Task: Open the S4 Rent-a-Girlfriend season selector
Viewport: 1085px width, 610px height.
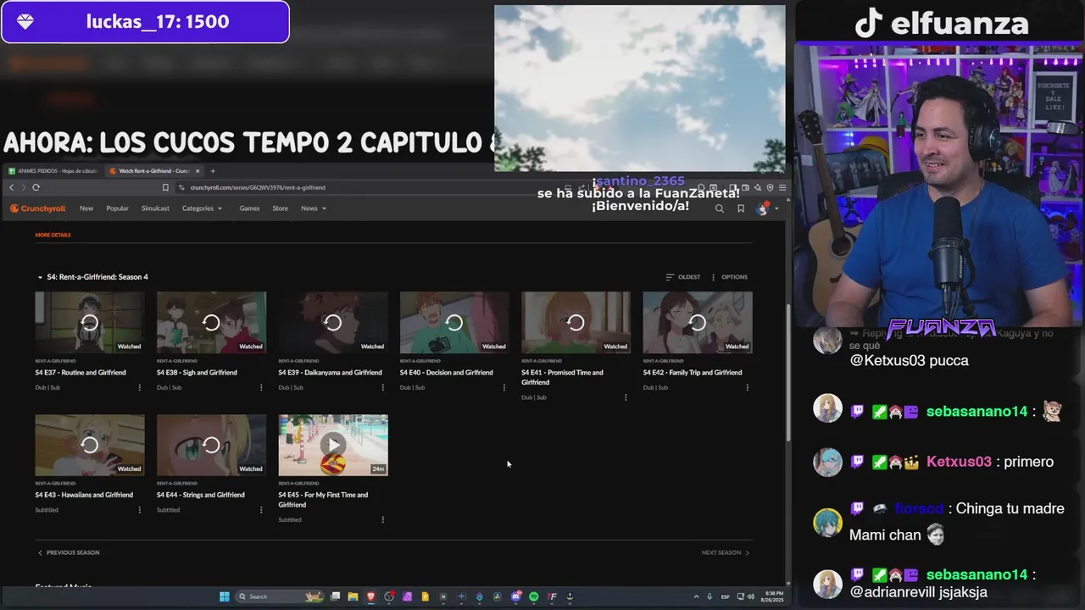Action: pyautogui.click(x=92, y=277)
